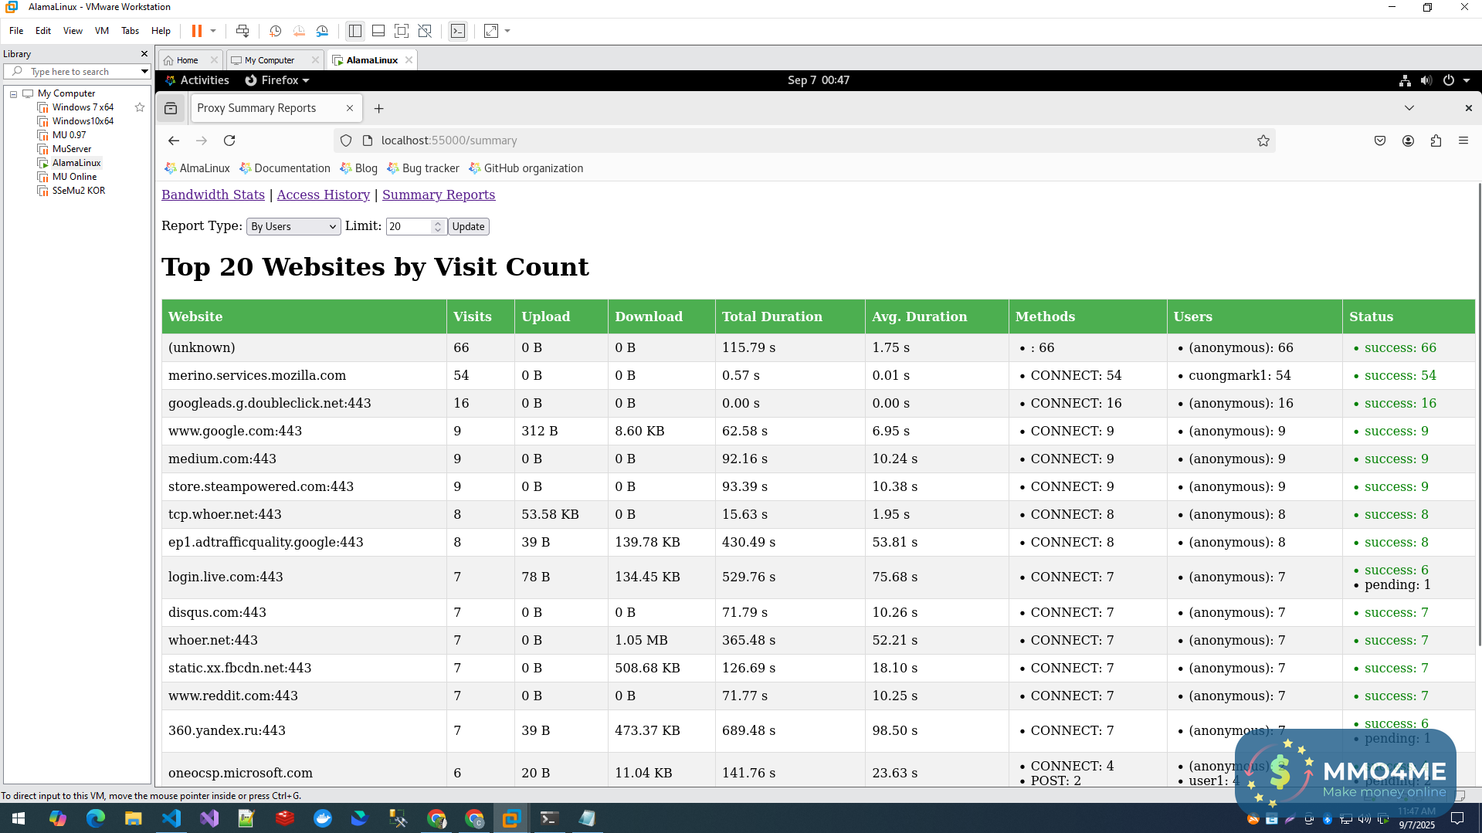
Task: Click the Firefox reload page icon
Action: coord(229,141)
